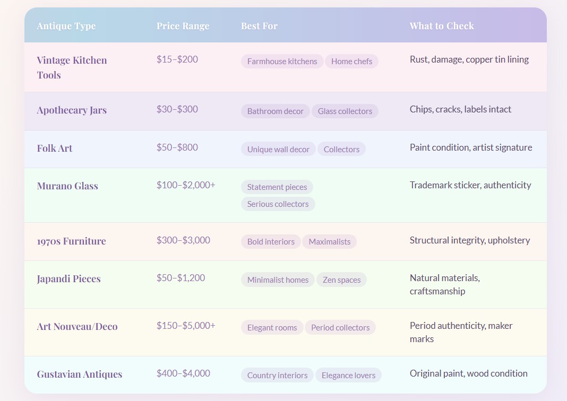This screenshot has height=401, width=567.
Task: Choose the Zen spaces tag
Action: pos(341,280)
